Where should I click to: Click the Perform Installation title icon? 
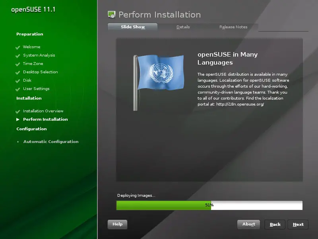pos(112,15)
